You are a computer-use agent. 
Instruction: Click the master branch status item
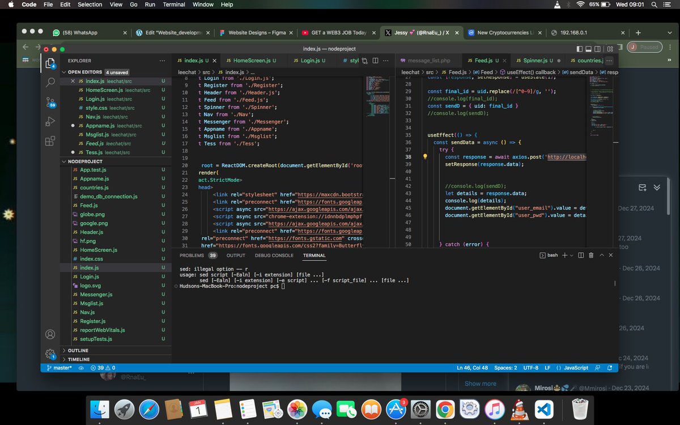58,368
